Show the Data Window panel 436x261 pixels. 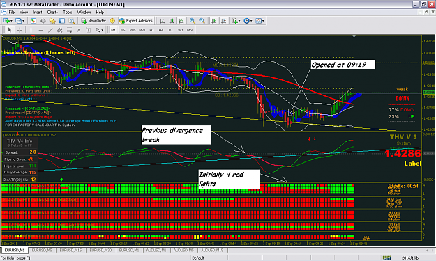pos(43,21)
